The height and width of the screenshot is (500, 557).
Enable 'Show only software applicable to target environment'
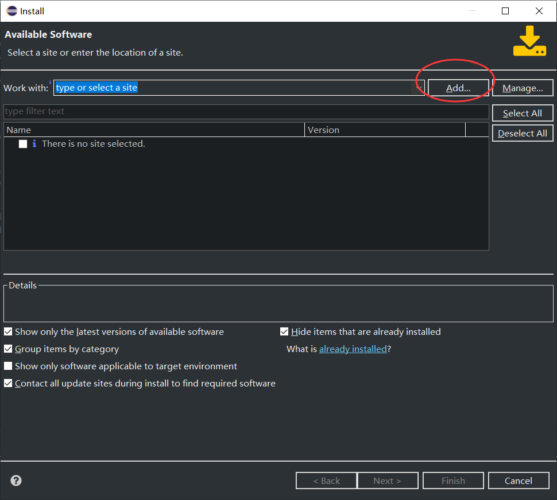8,366
